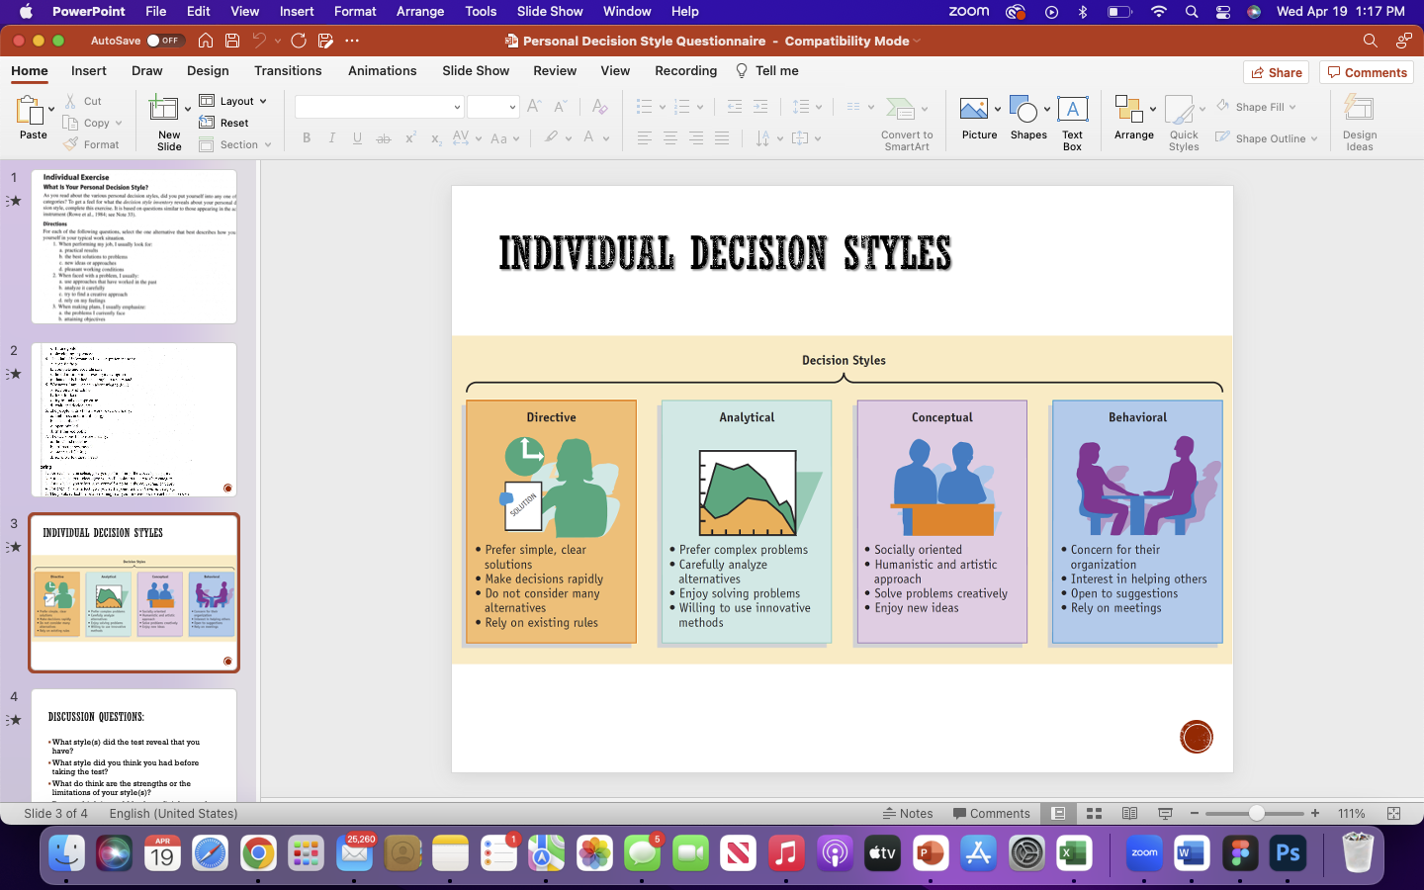Image resolution: width=1424 pixels, height=890 pixels.
Task: Click the zoom out minus button
Action: (1195, 813)
